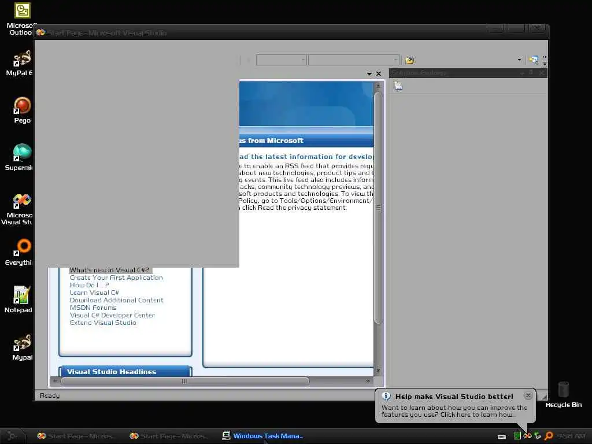The image size is (592, 444).
Task: Click the Visual Studio Headlines section header
Action: [125, 372]
